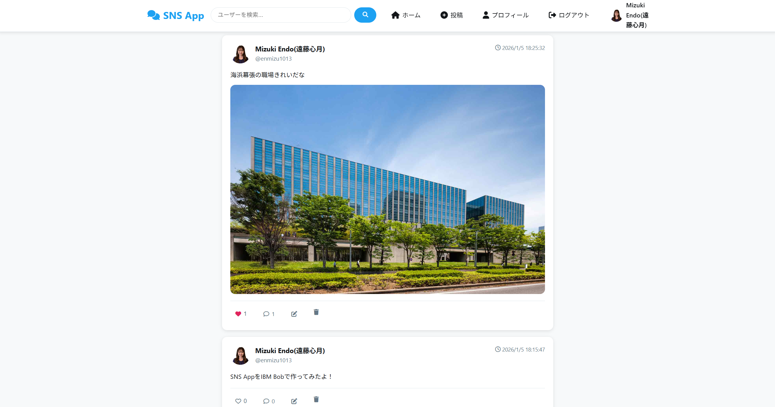Image resolution: width=775 pixels, height=407 pixels.
Task: Click the avatar on the first post
Action: (x=240, y=54)
